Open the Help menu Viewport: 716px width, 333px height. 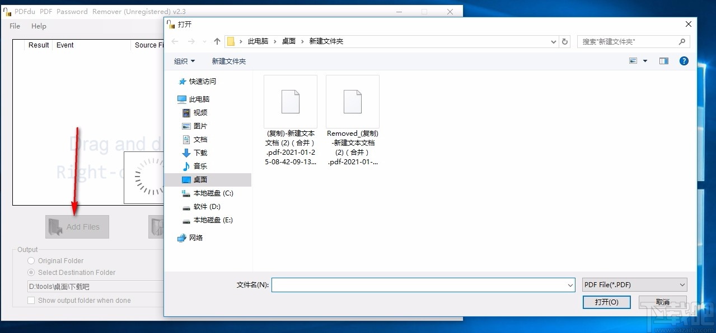pyautogui.click(x=38, y=26)
